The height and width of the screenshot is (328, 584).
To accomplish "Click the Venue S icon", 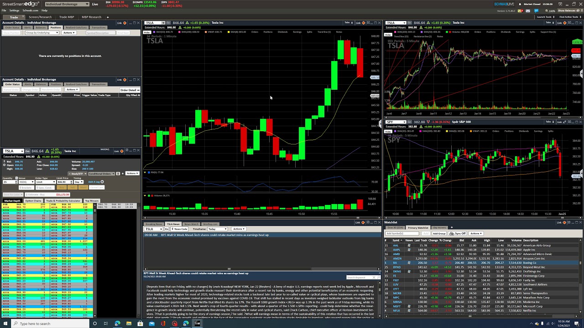I will (16, 178).
